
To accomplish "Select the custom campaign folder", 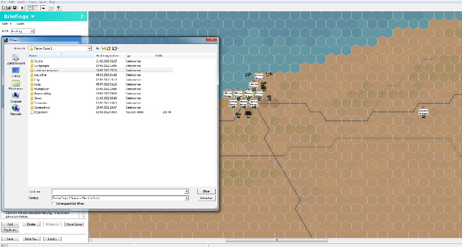I will 46,70.
